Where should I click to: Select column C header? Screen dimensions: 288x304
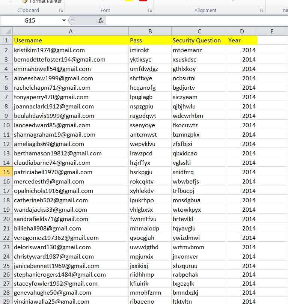coord(199,31)
